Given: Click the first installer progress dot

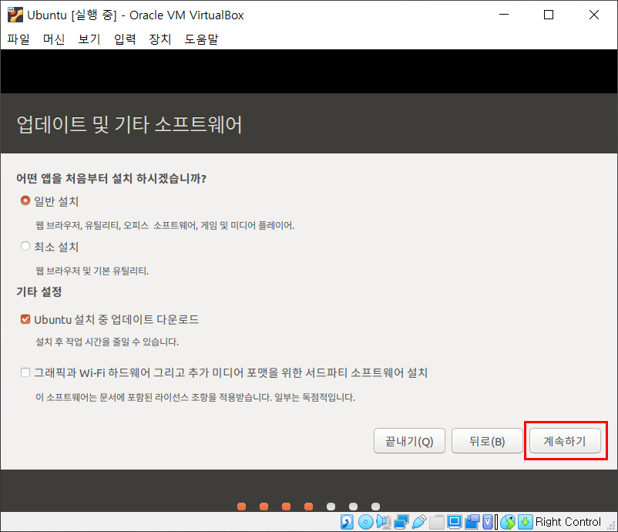Looking at the screenshot, I should [242, 507].
